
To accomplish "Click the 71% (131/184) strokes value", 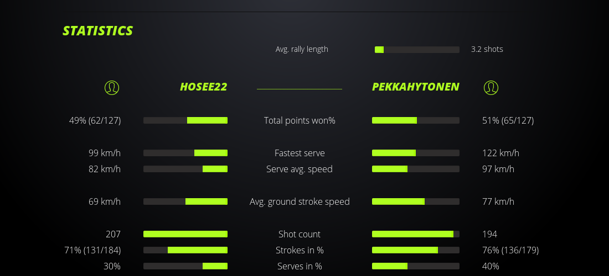I will (92, 250).
